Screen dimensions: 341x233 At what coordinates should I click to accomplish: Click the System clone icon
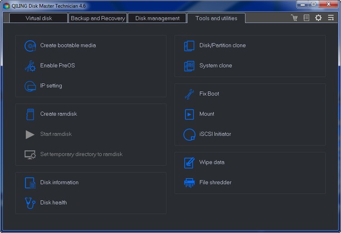click(x=189, y=66)
